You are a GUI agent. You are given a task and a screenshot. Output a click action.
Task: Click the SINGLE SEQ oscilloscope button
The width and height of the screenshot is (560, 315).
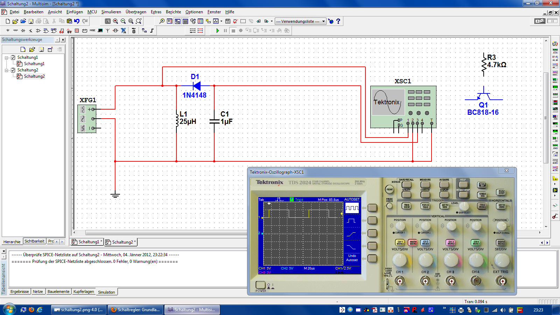(482, 195)
